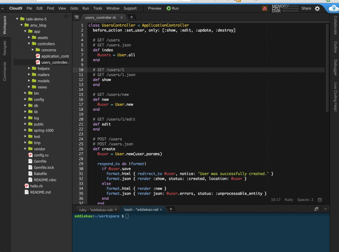Image resolution: width=339 pixels, height=252 pixels.
Task: Toggle the Workspace side panel
Action: 5,25
